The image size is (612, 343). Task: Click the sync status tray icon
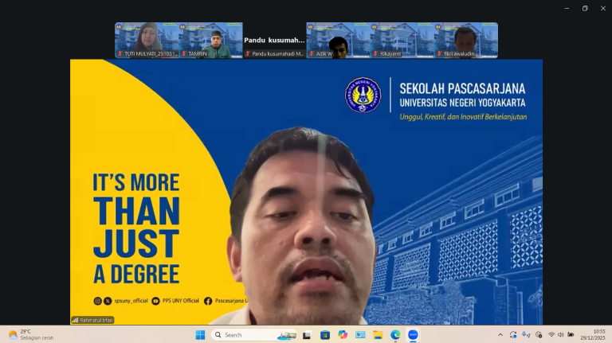pos(513,335)
